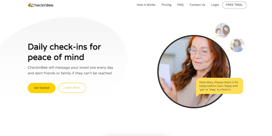Click the dashed yellow line to top avatar

[x=215, y=38]
